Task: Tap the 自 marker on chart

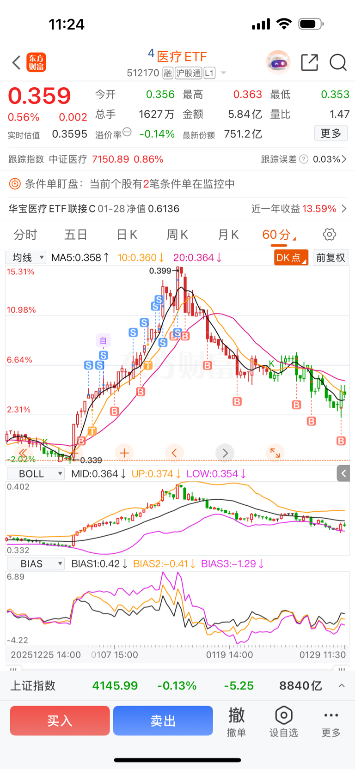Action: click(x=103, y=340)
